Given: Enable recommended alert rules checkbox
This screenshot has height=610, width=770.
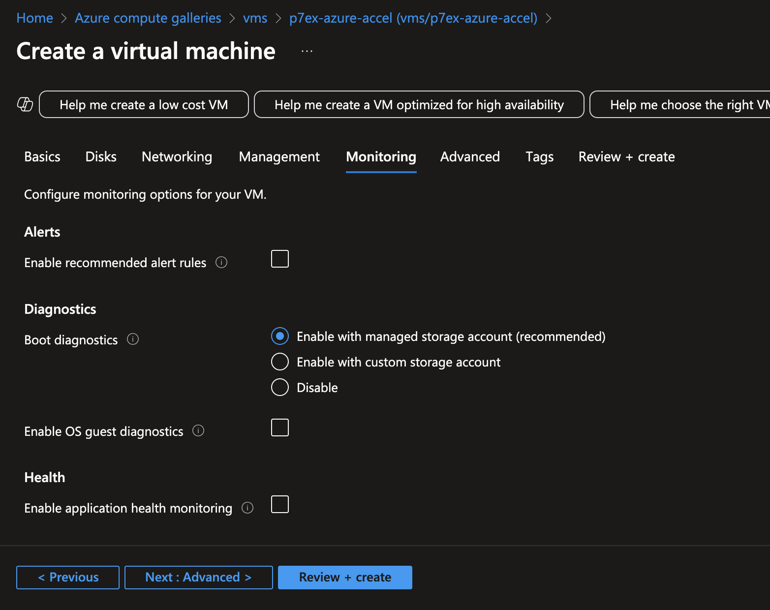Looking at the screenshot, I should 280,259.
